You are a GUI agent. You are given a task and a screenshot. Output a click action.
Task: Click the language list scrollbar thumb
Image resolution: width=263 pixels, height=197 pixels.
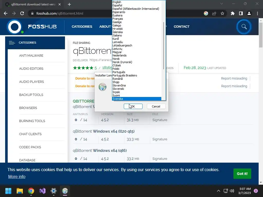click(x=164, y=45)
